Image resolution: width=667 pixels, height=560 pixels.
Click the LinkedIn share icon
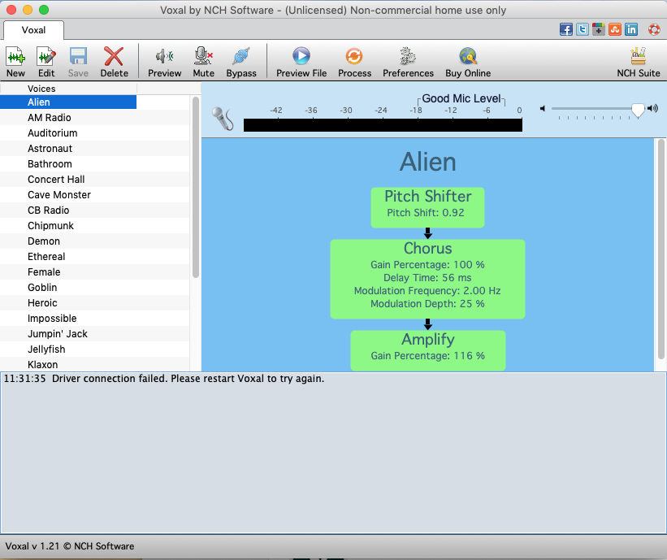[631, 29]
